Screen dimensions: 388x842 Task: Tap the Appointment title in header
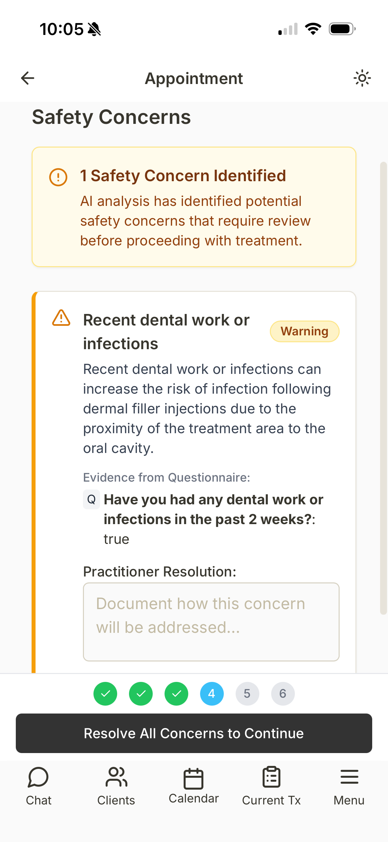[194, 78]
